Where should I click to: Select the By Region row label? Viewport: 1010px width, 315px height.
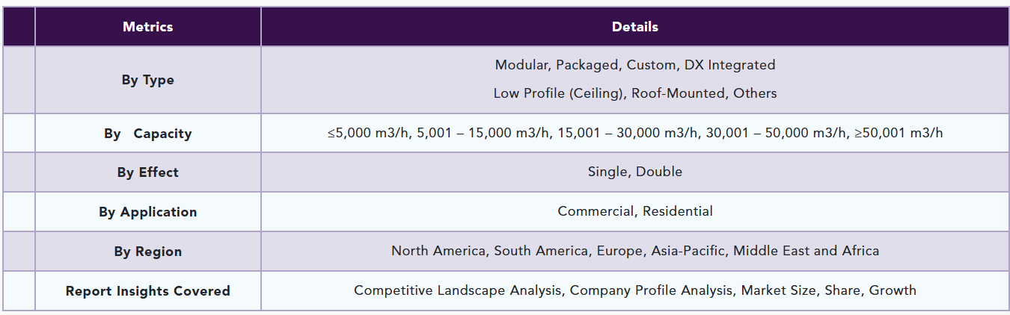[x=147, y=252]
